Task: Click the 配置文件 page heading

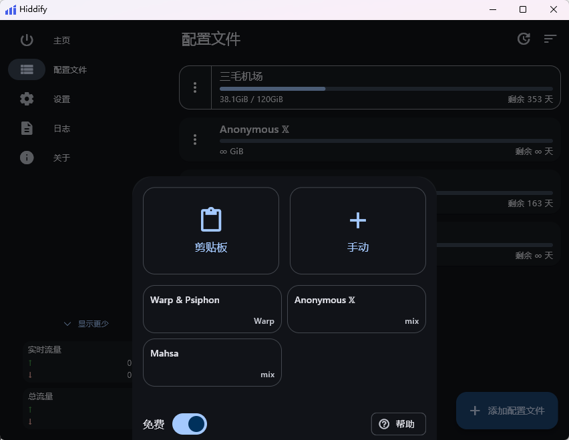Action: coord(211,39)
